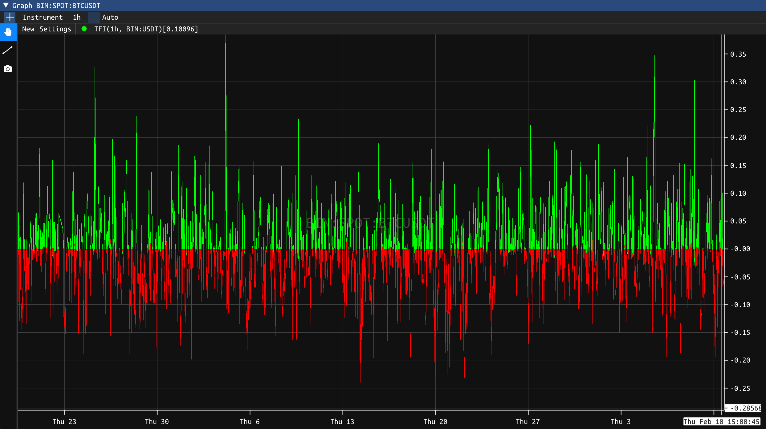Click the Thu Feb 10 15:00:45 timestamp
766x429 pixels.
tap(722, 422)
